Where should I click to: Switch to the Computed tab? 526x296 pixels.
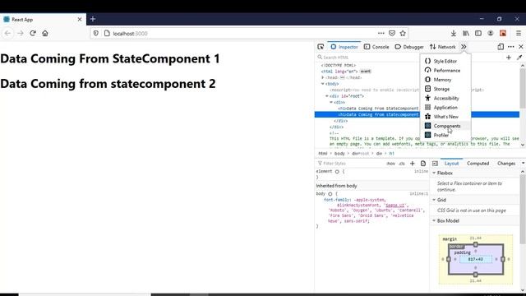click(478, 164)
